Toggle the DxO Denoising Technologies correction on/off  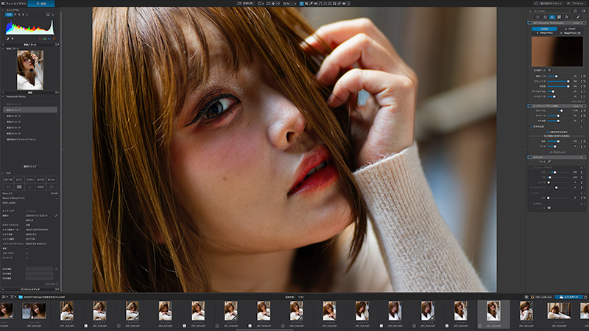point(531,23)
